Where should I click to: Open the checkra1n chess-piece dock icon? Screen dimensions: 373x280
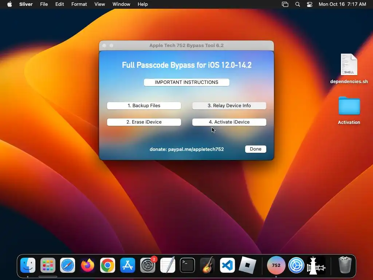coord(316,265)
